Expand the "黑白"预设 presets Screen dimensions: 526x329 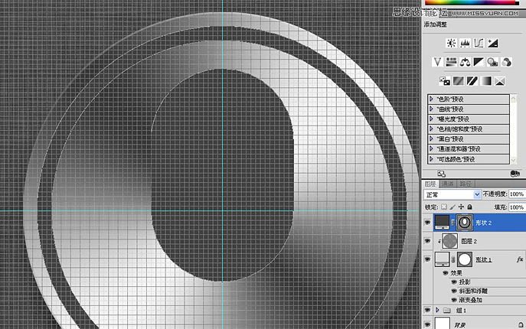pos(431,138)
